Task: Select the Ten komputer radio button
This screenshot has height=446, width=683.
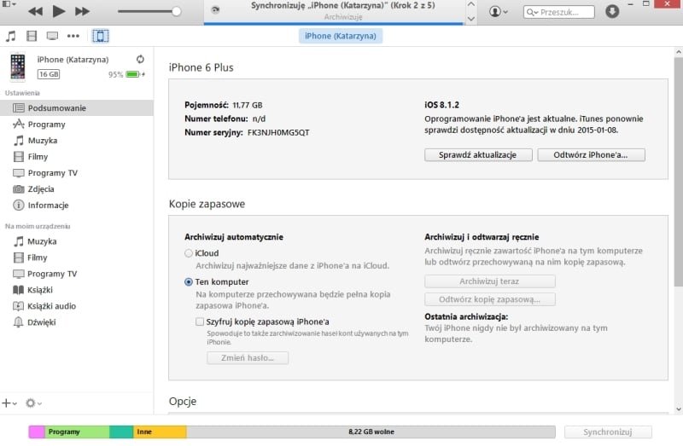Action: click(189, 282)
